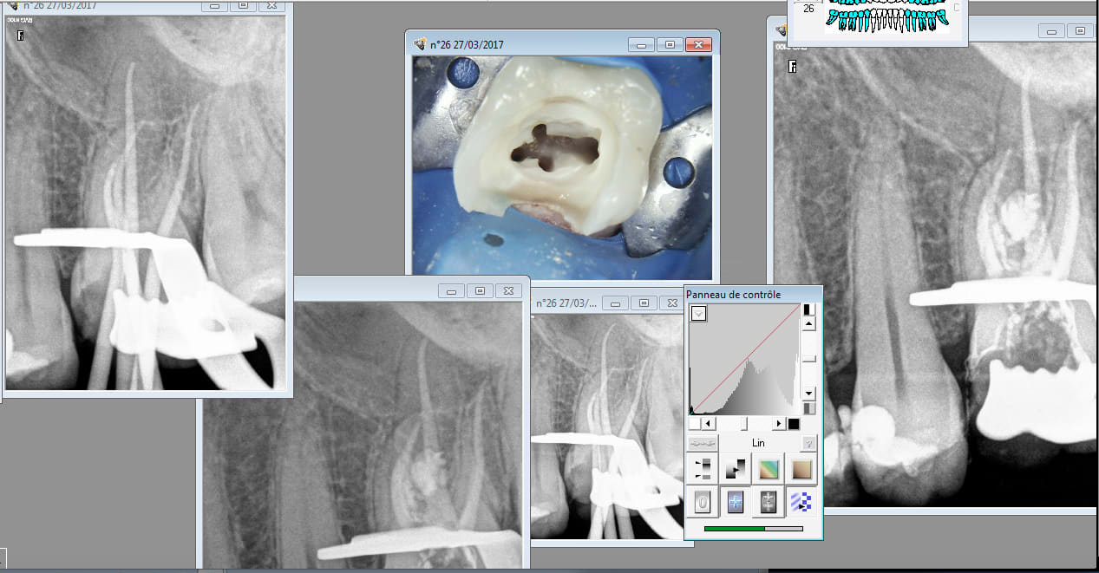Open the histogram dropdown in Panneau de contrôle
1099x573 pixels.
coord(698,314)
